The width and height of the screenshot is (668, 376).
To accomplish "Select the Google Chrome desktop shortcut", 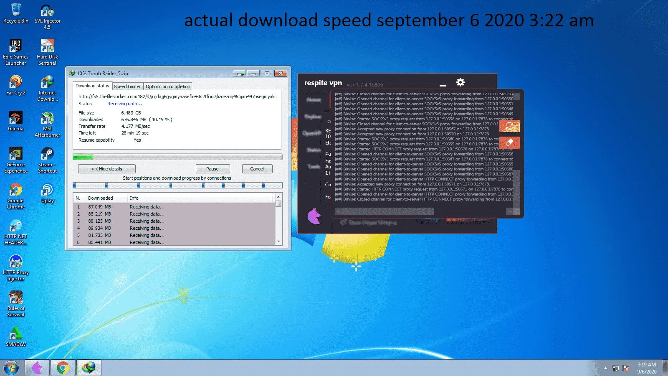I will click(16, 196).
